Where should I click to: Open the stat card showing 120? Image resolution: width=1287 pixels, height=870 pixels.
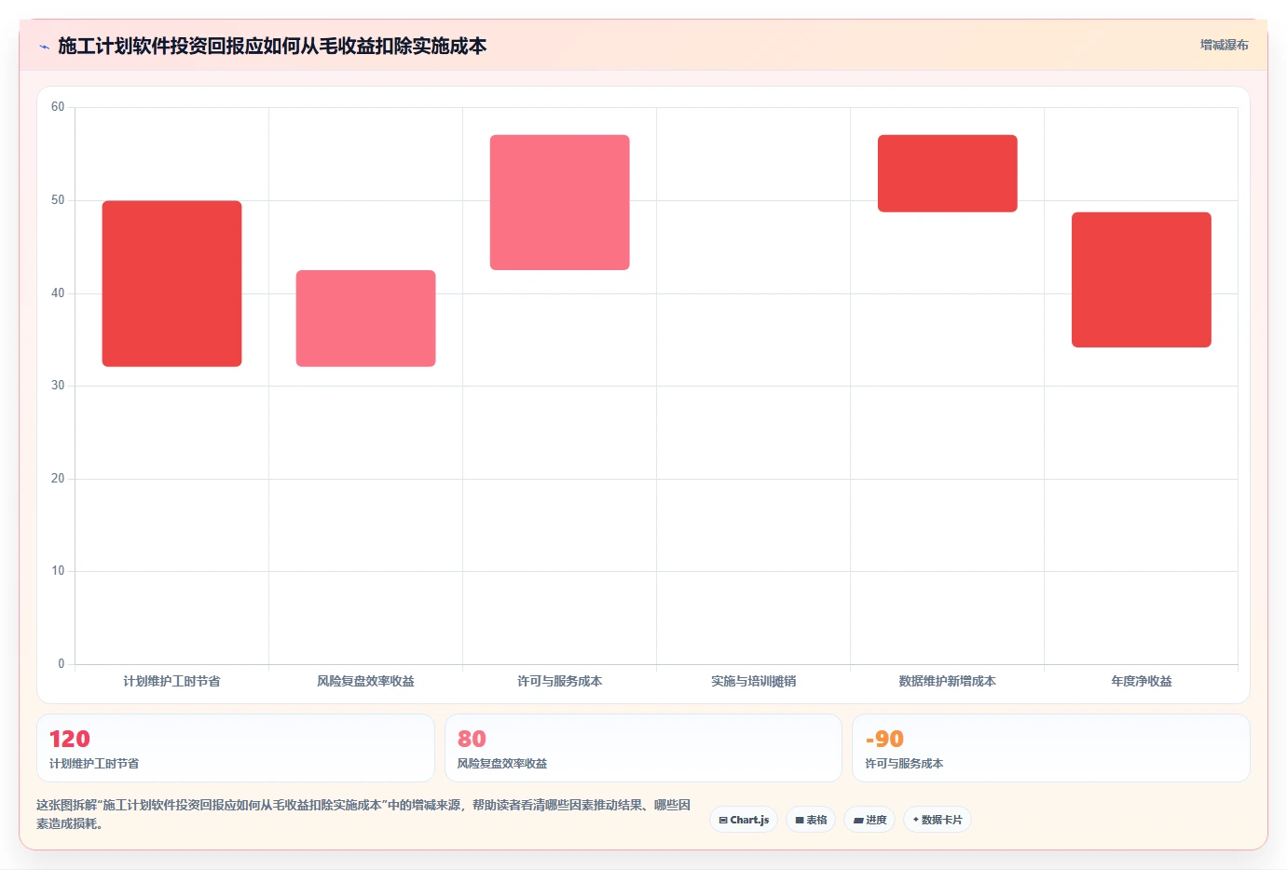(x=236, y=748)
